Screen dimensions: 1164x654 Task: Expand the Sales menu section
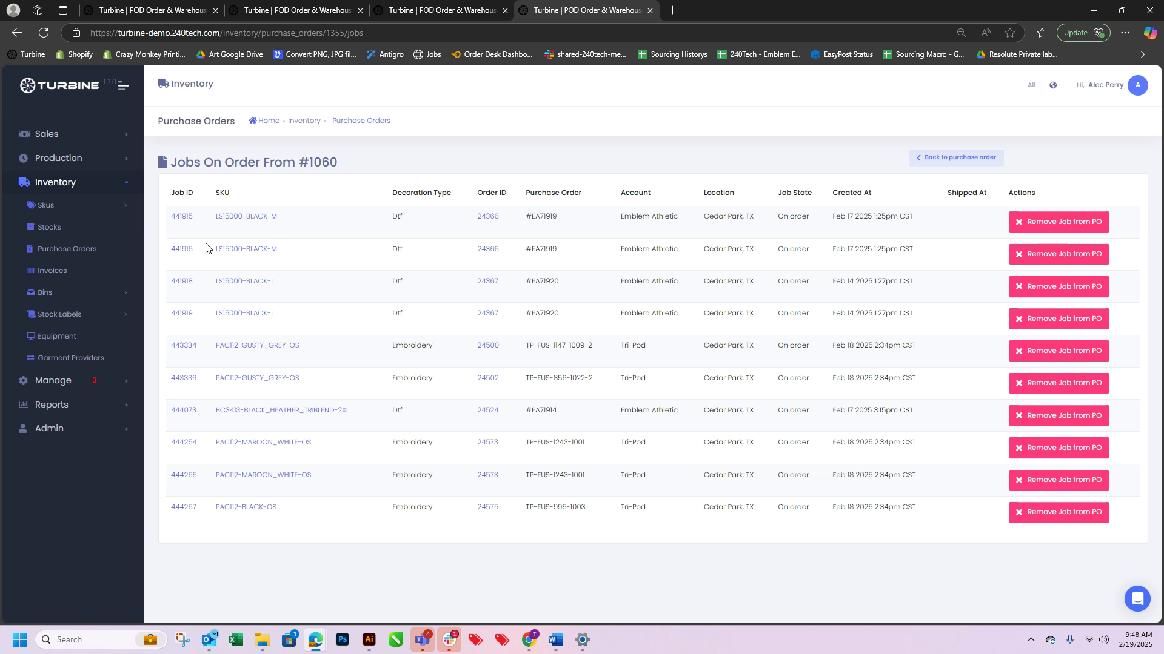click(x=47, y=134)
